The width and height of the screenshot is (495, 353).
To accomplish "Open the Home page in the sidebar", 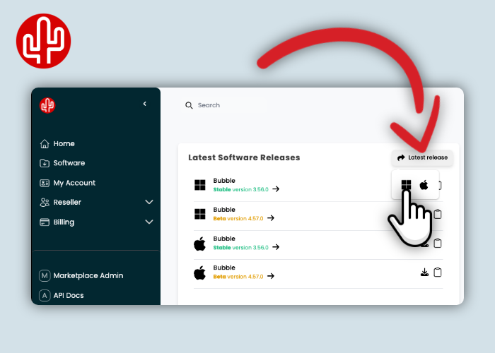I will pyautogui.click(x=64, y=143).
